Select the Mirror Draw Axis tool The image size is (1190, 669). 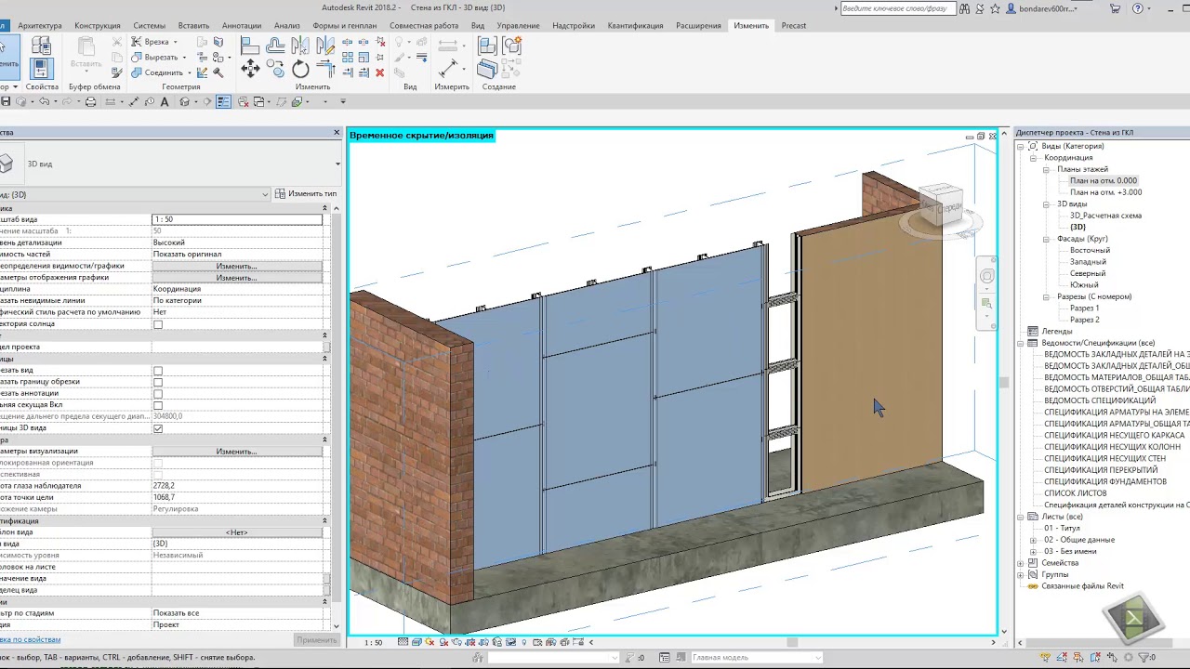click(x=325, y=46)
